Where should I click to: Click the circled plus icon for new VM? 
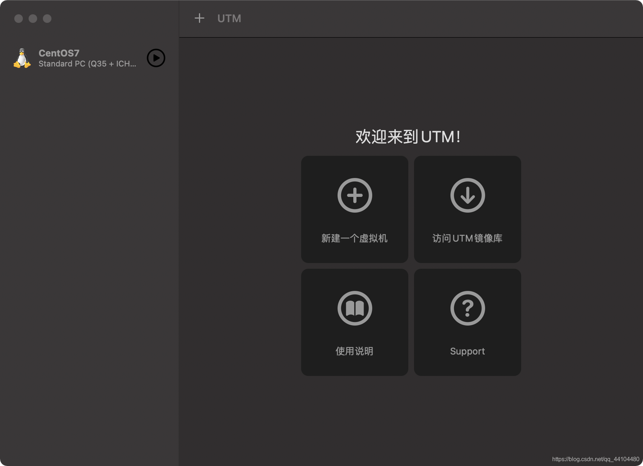[355, 195]
